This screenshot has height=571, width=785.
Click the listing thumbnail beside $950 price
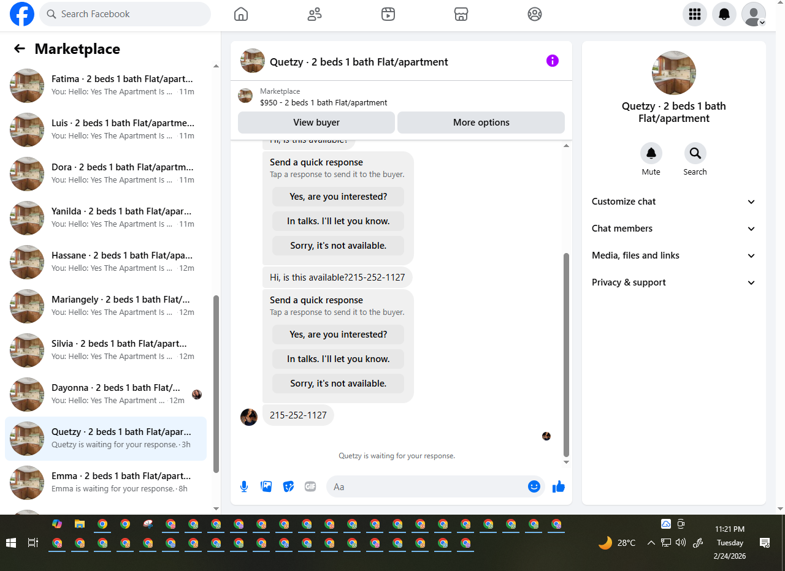245,96
